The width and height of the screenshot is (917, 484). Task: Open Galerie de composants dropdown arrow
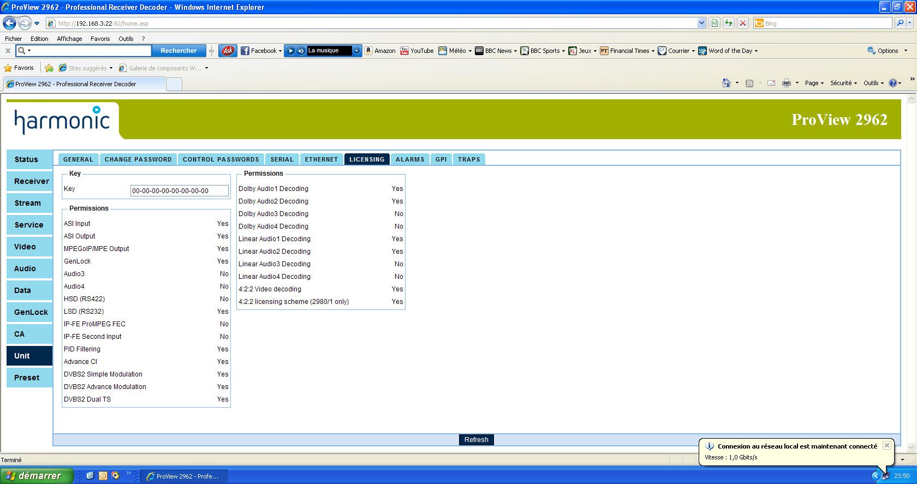pos(206,68)
